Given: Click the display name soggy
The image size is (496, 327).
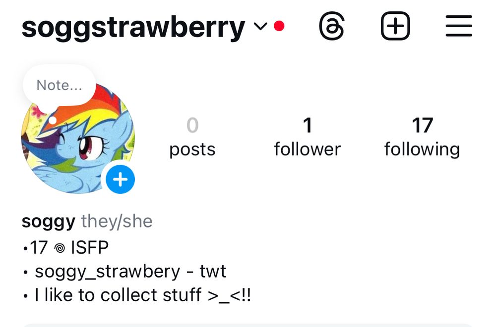Looking at the screenshot, I should tap(49, 222).
